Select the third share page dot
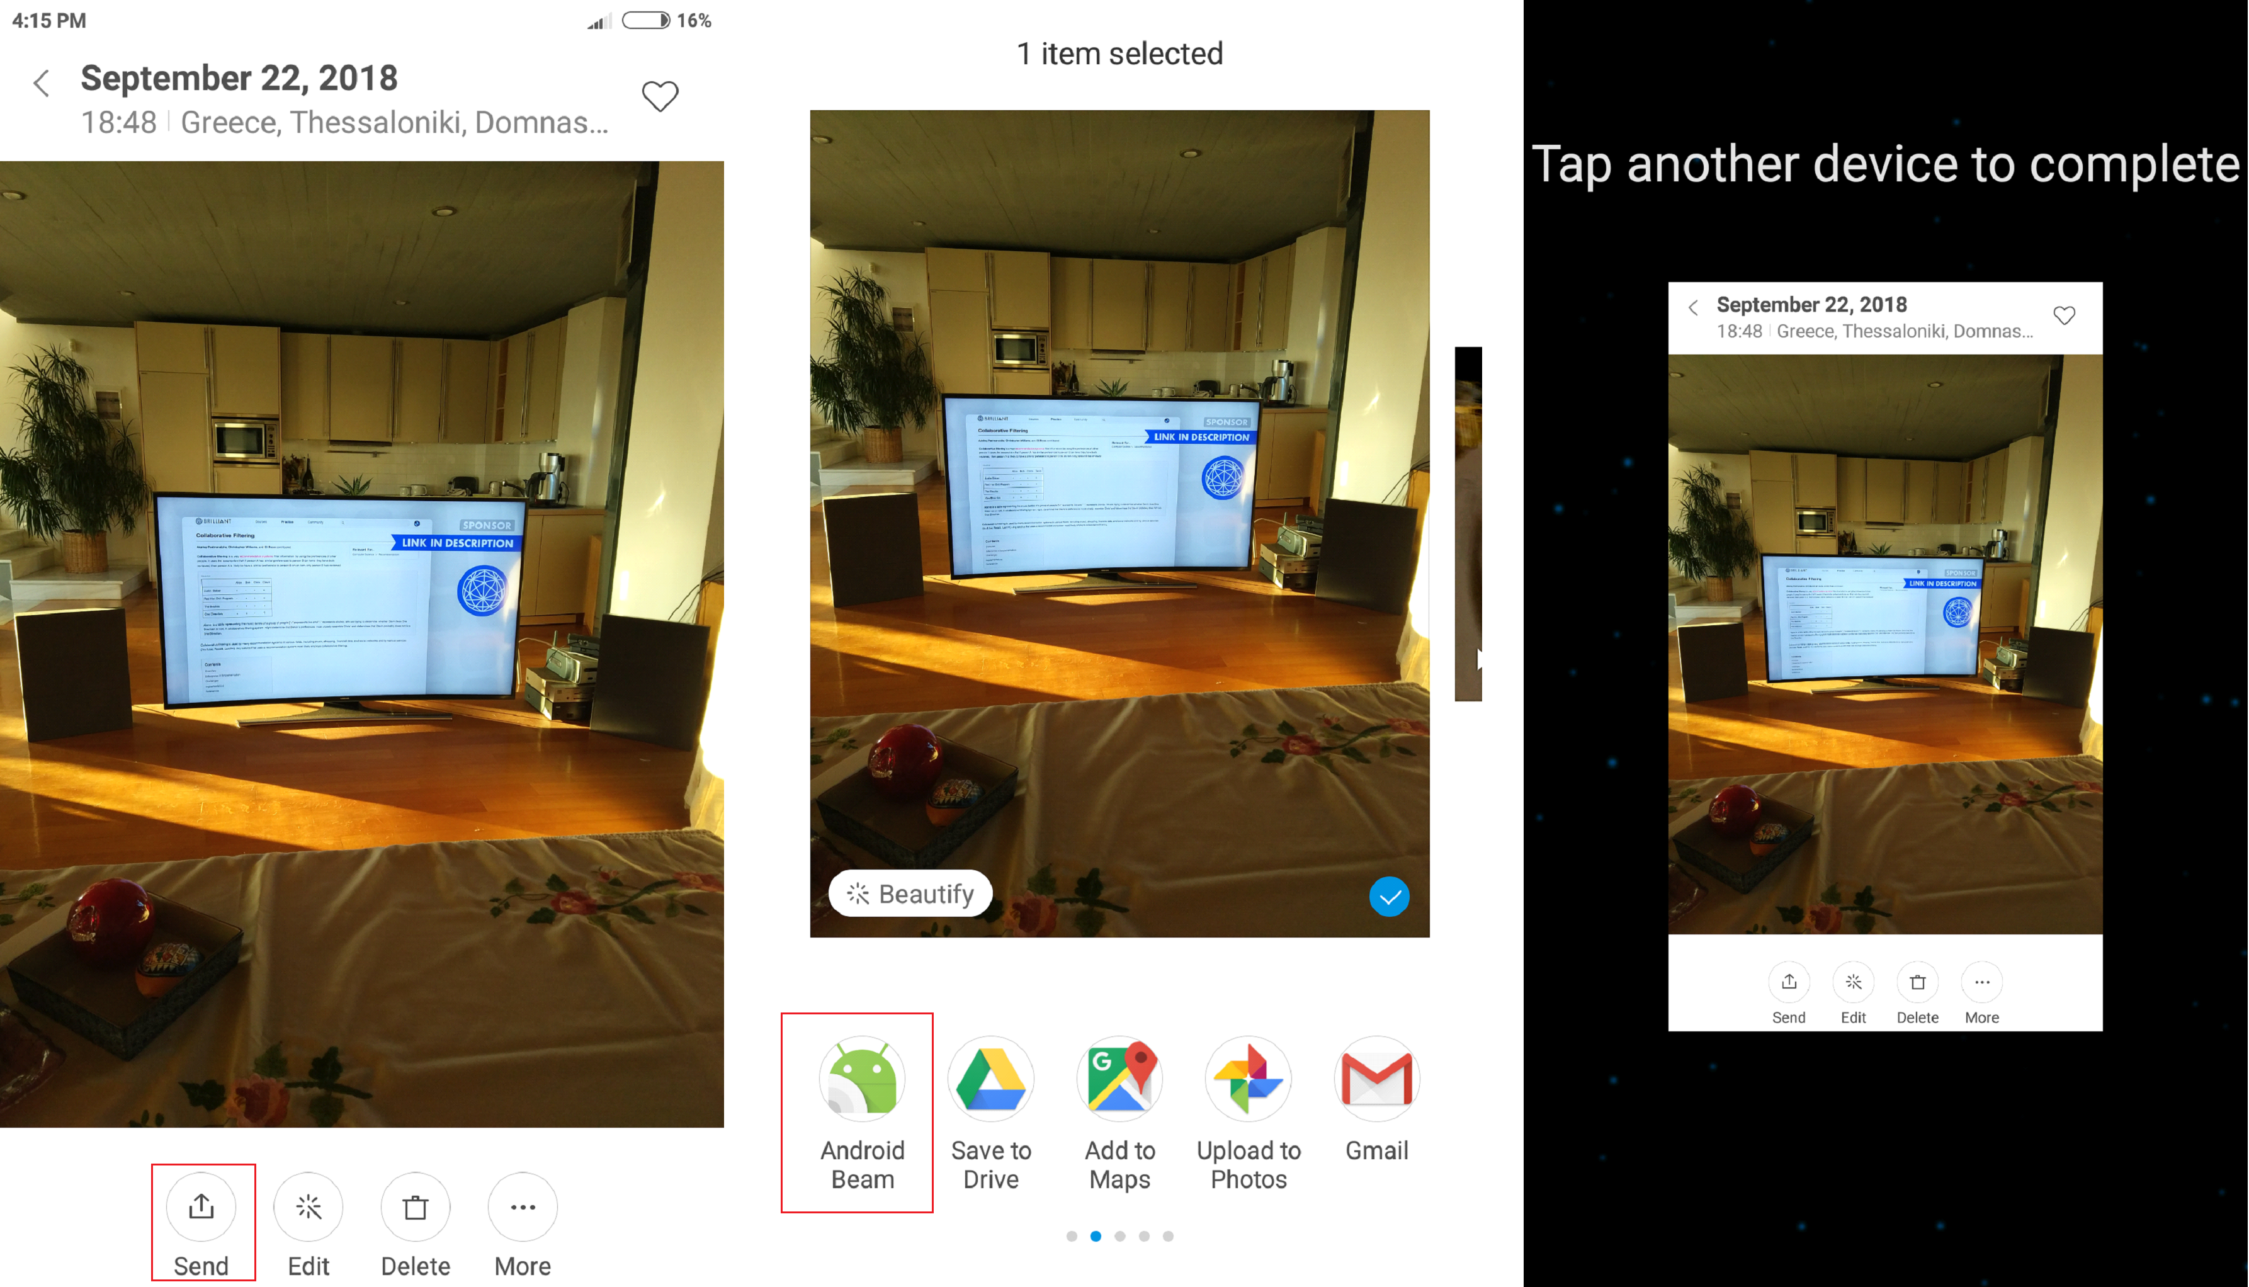Image resolution: width=2249 pixels, height=1287 pixels. (1119, 1236)
